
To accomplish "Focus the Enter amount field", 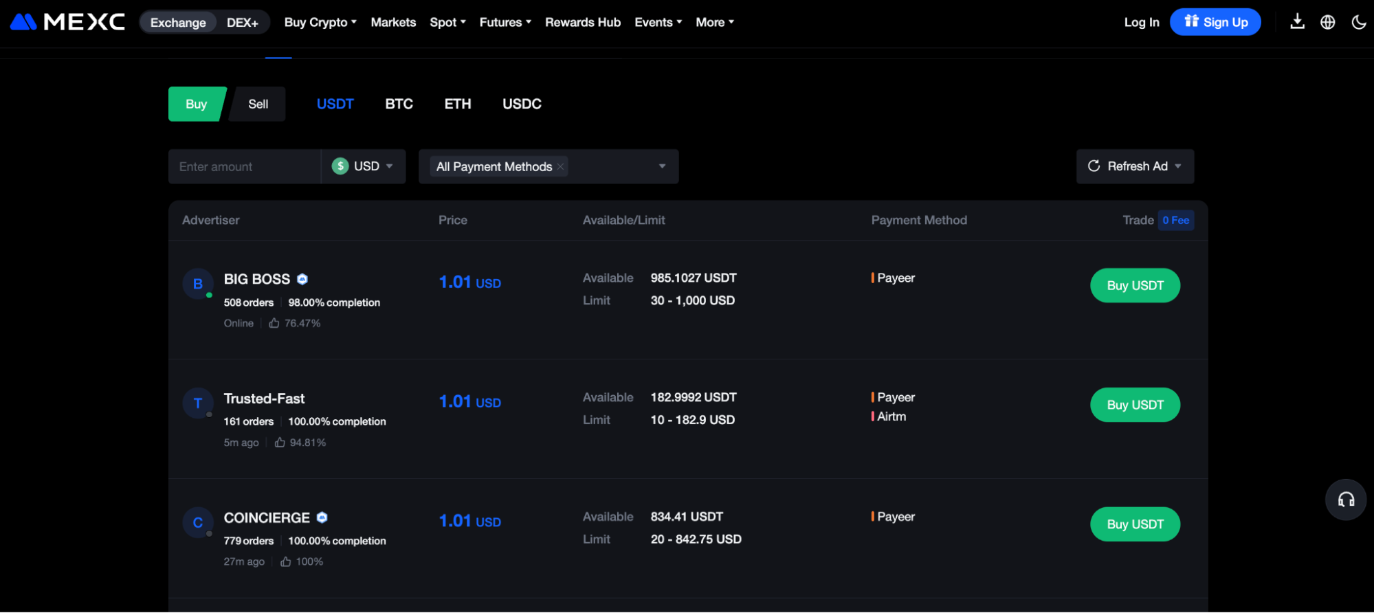I will tap(245, 166).
